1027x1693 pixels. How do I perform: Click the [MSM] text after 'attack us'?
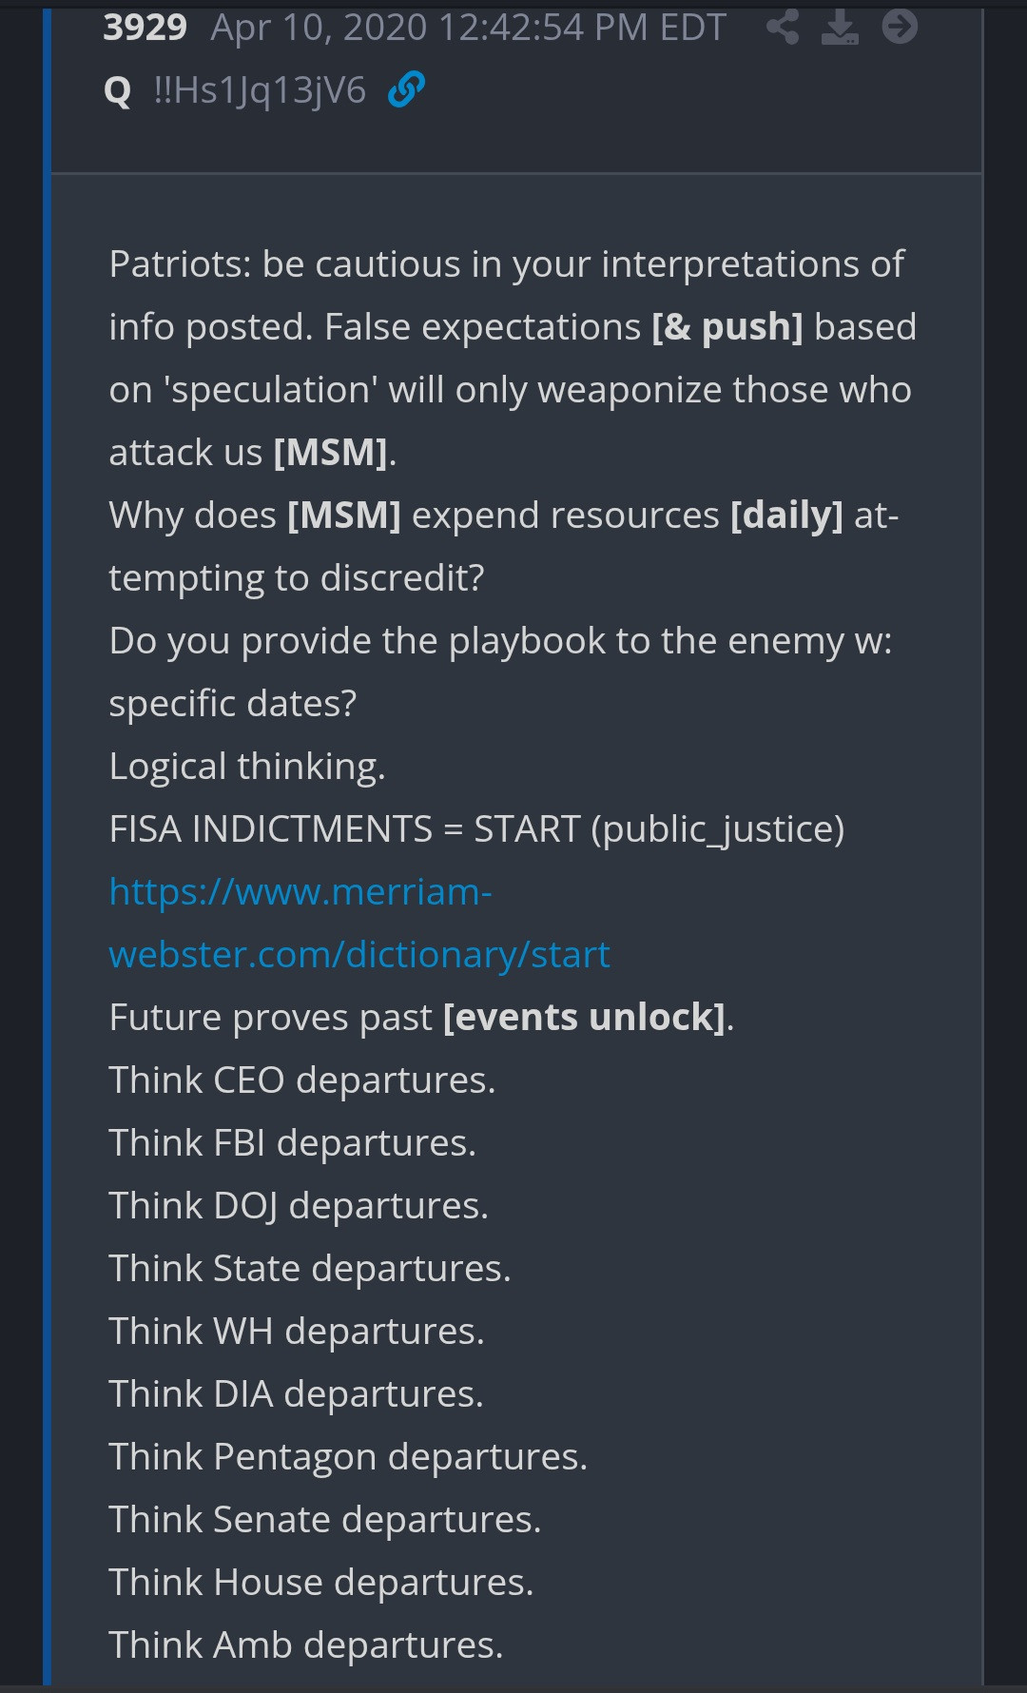[x=330, y=453]
